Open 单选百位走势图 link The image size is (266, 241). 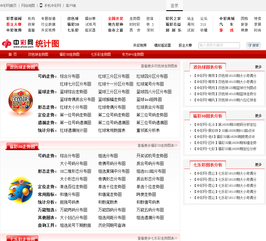pos(73,187)
